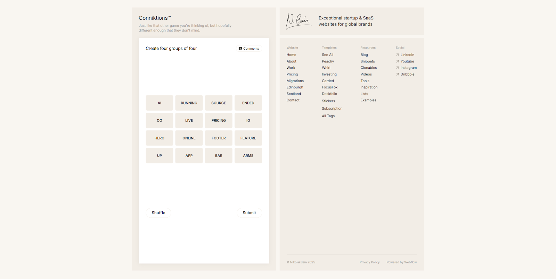Open the All Tags link
This screenshot has height=279, width=556.
coord(328,116)
